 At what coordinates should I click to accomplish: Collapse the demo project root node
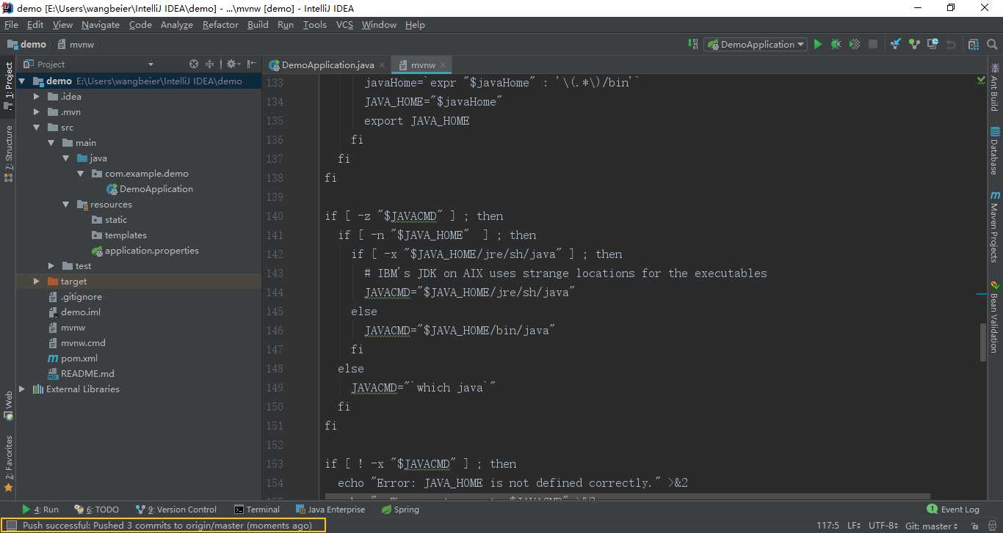(x=21, y=81)
